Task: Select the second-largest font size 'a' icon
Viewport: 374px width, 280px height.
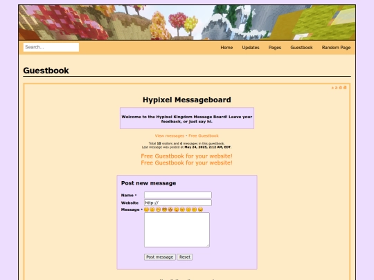Action: (x=340, y=88)
